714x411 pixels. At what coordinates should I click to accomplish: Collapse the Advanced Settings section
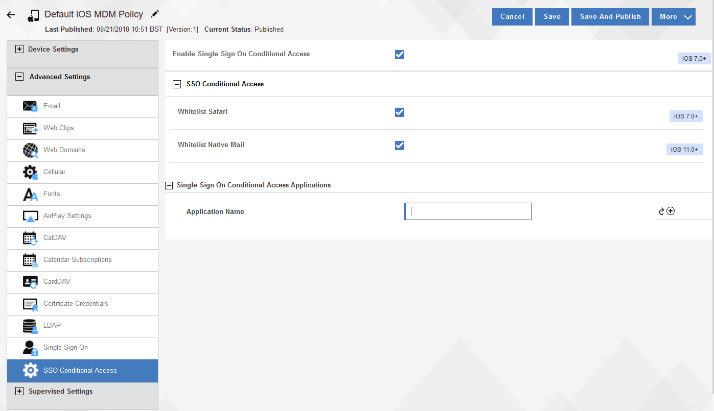(19, 77)
